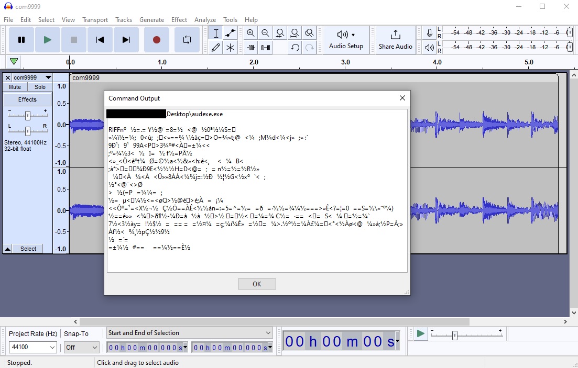Solo the com9999 track
Viewport: 578px width, 368px height.
(39, 87)
